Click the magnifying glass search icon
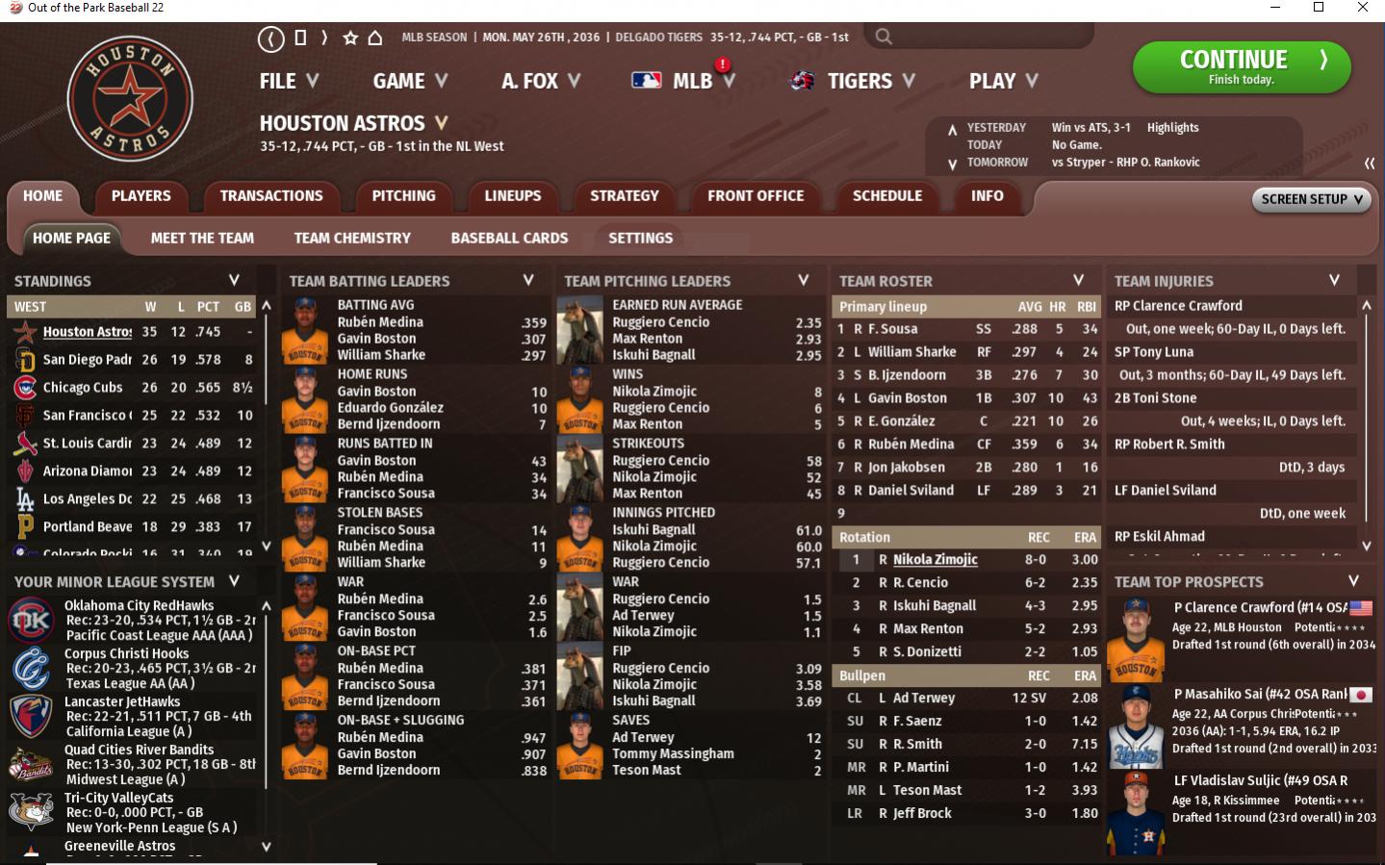The image size is (1385, 865). coord(884,37)
